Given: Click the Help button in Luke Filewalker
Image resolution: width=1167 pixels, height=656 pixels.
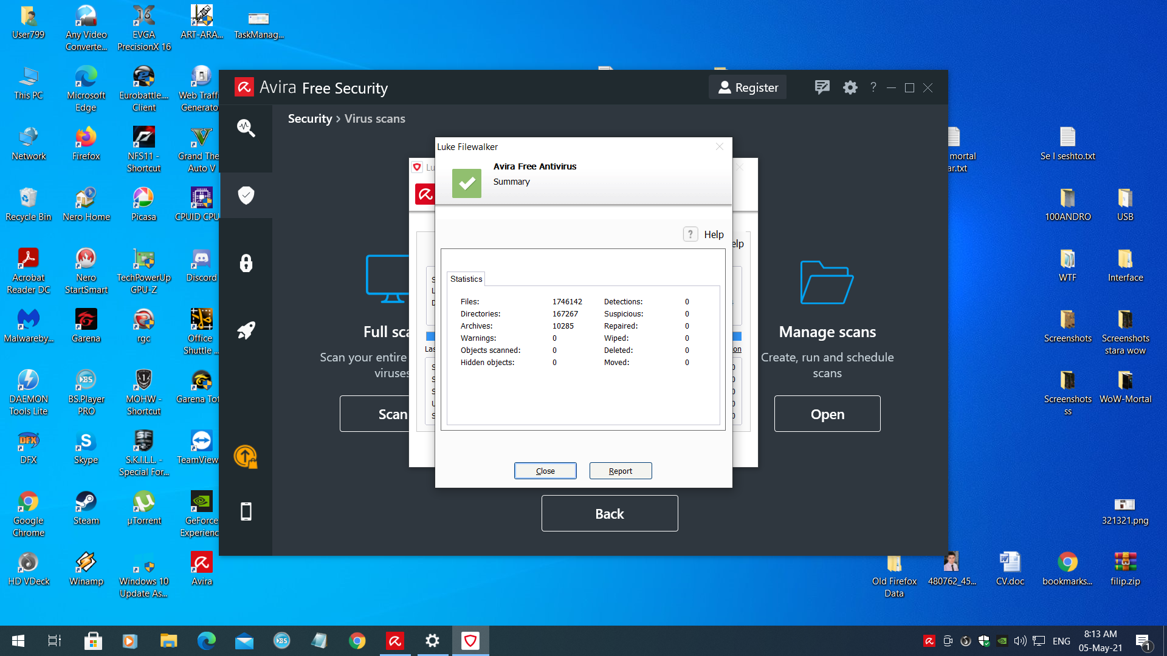Looking at the screenshot, I should tap(704, 234).
